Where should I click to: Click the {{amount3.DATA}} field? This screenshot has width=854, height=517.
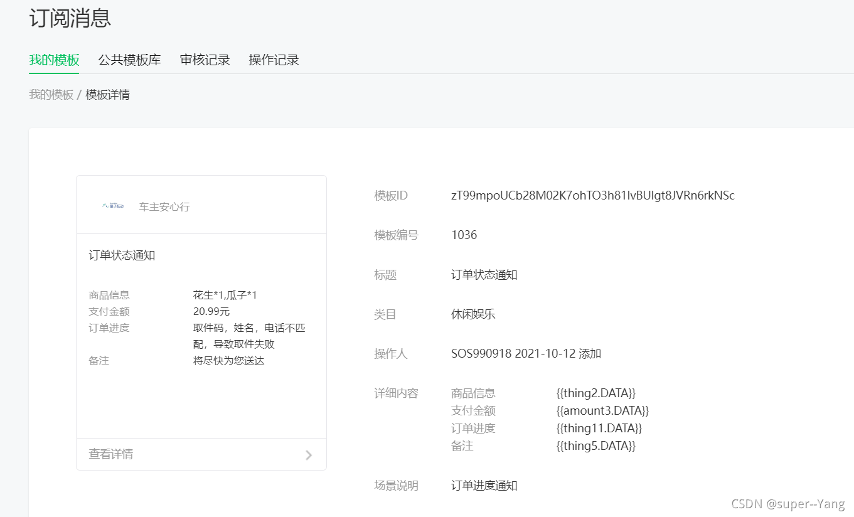[602, 411]
